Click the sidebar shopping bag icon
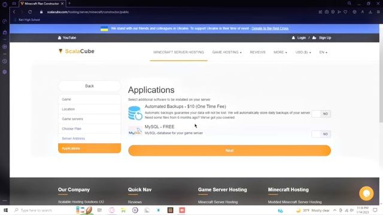 pos(5,32)
